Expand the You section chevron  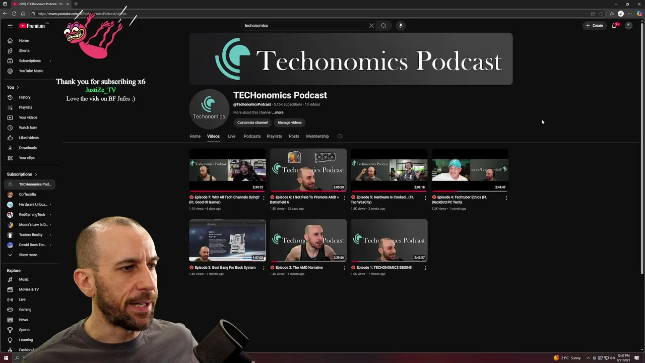pos(18,87)
